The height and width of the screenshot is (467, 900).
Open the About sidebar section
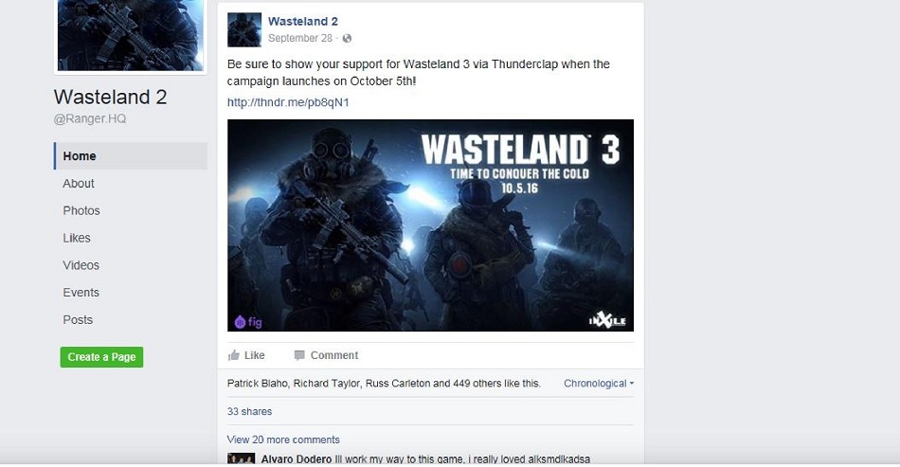(79, 184)
